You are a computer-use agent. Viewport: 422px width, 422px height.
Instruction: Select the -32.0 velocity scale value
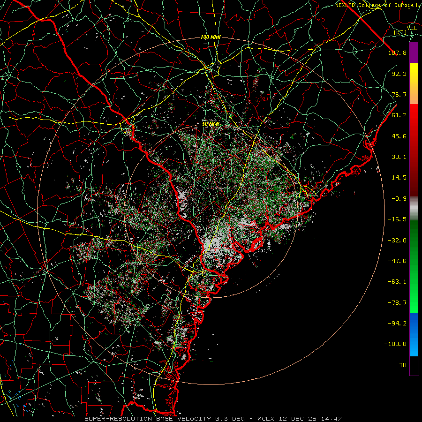pos(397,241)
